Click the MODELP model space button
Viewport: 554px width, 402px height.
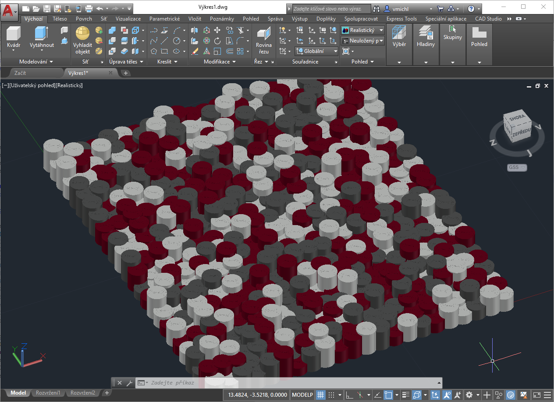tap(302, 395)
